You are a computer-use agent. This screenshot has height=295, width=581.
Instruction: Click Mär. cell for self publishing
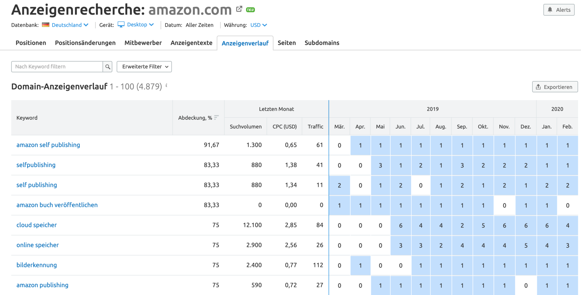pos(339,185)
